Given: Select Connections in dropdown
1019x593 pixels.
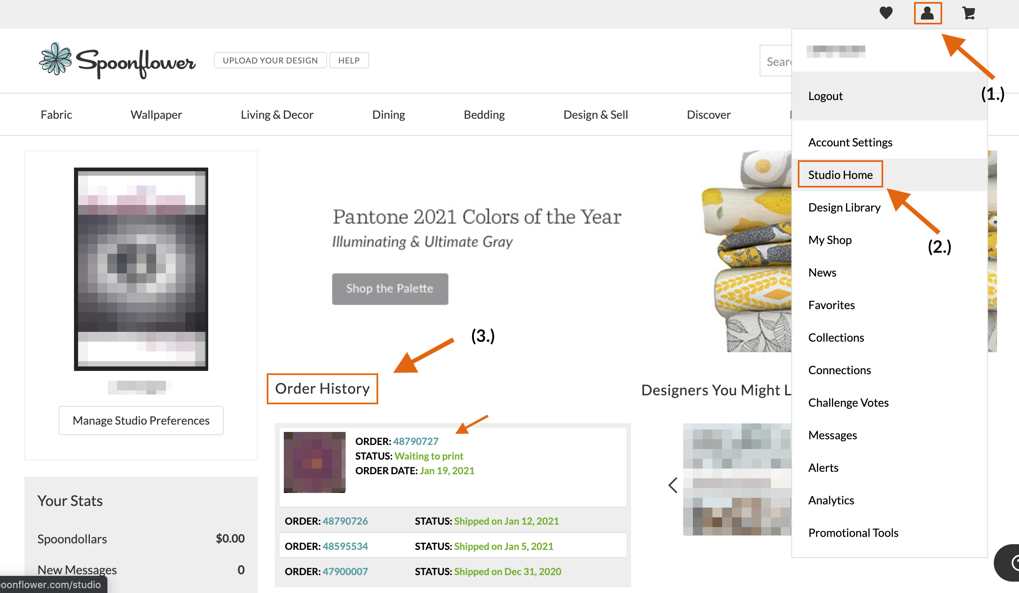Looking at the screenshot, I should tap(889, 370).
